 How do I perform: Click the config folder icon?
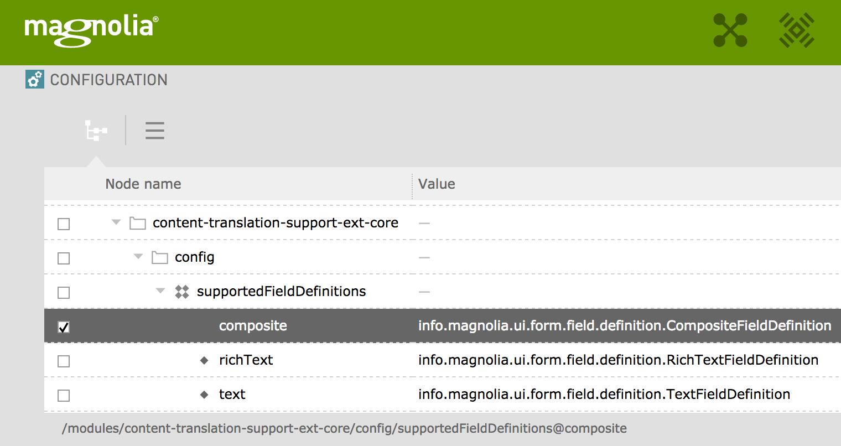(160, 257)
